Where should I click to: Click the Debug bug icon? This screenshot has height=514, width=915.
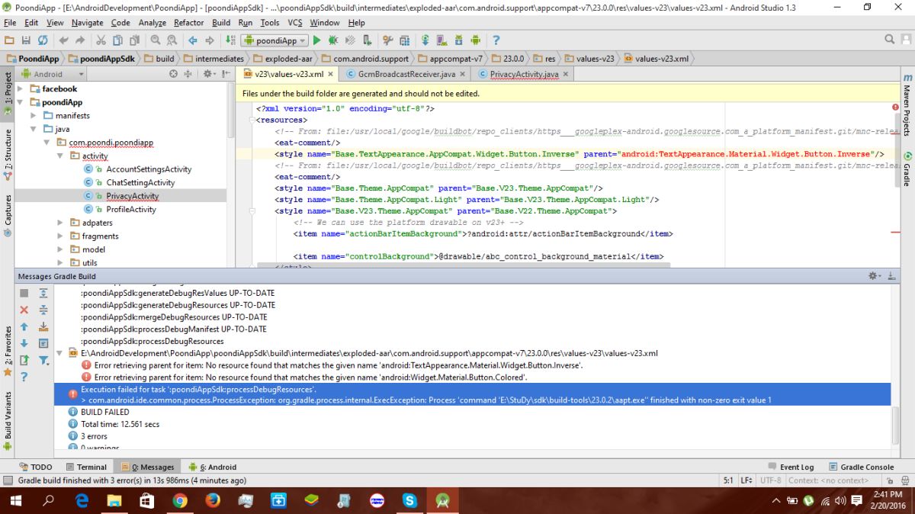pos(334,40)
